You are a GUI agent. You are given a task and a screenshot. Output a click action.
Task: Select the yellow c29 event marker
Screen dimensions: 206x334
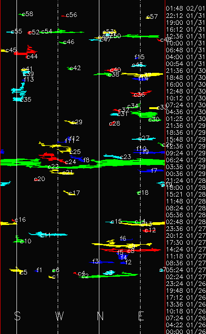(70, 122)
